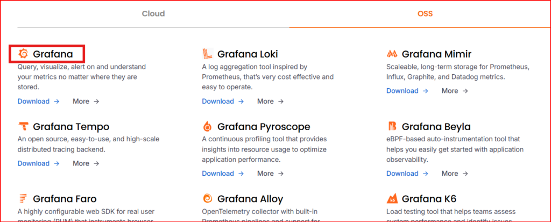551x222 pixels.
Task: Open the More link under Grafana Loki
Action: pyautogui.click(x=270, y=101)
